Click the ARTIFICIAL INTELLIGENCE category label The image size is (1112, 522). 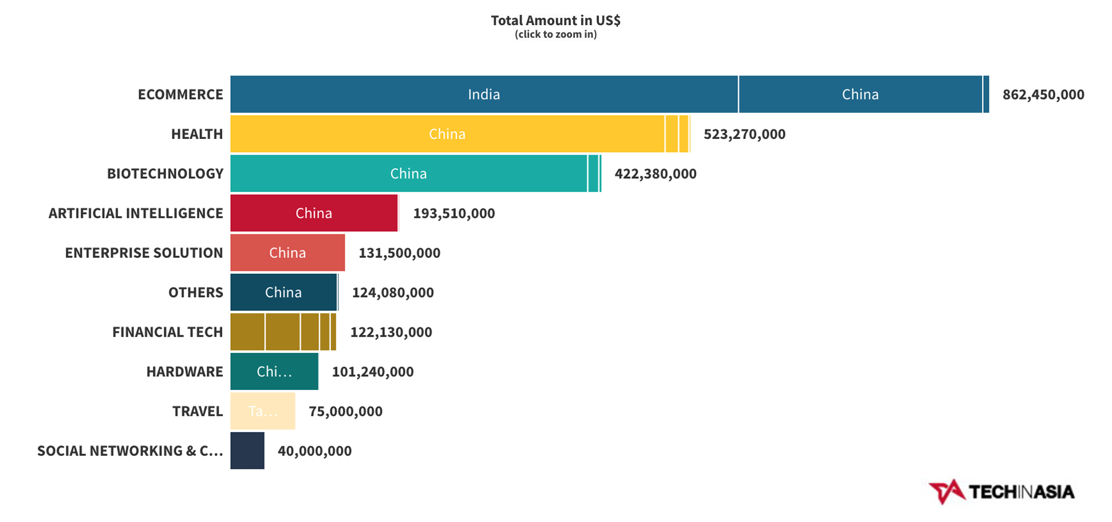pos(136,213)
